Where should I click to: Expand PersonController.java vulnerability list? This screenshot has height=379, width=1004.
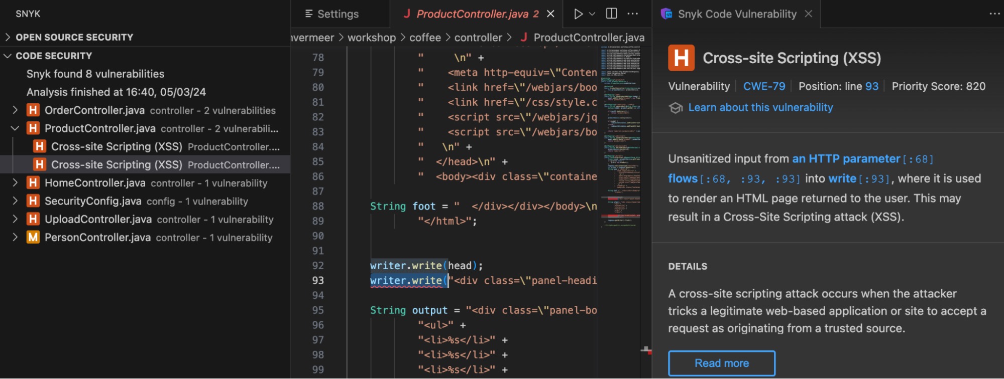[15, 238]
